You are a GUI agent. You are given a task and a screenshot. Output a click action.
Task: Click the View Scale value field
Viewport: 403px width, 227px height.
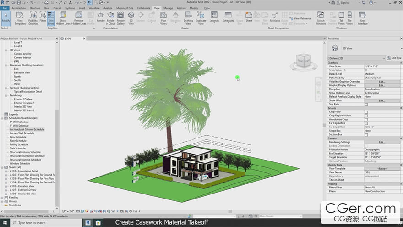[382, 66]
